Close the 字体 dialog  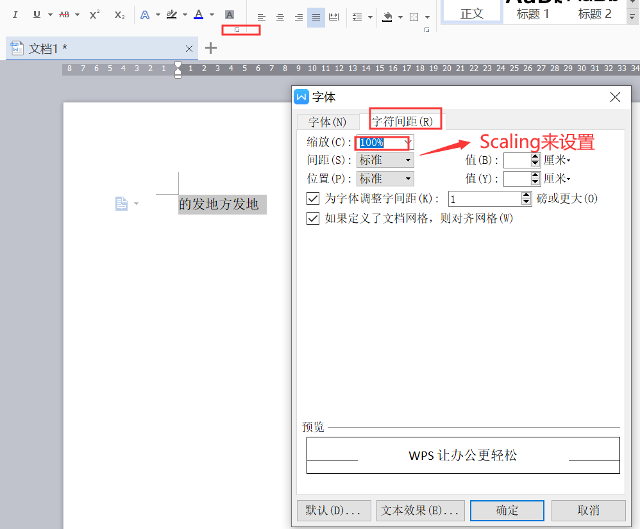click(615, 97)
